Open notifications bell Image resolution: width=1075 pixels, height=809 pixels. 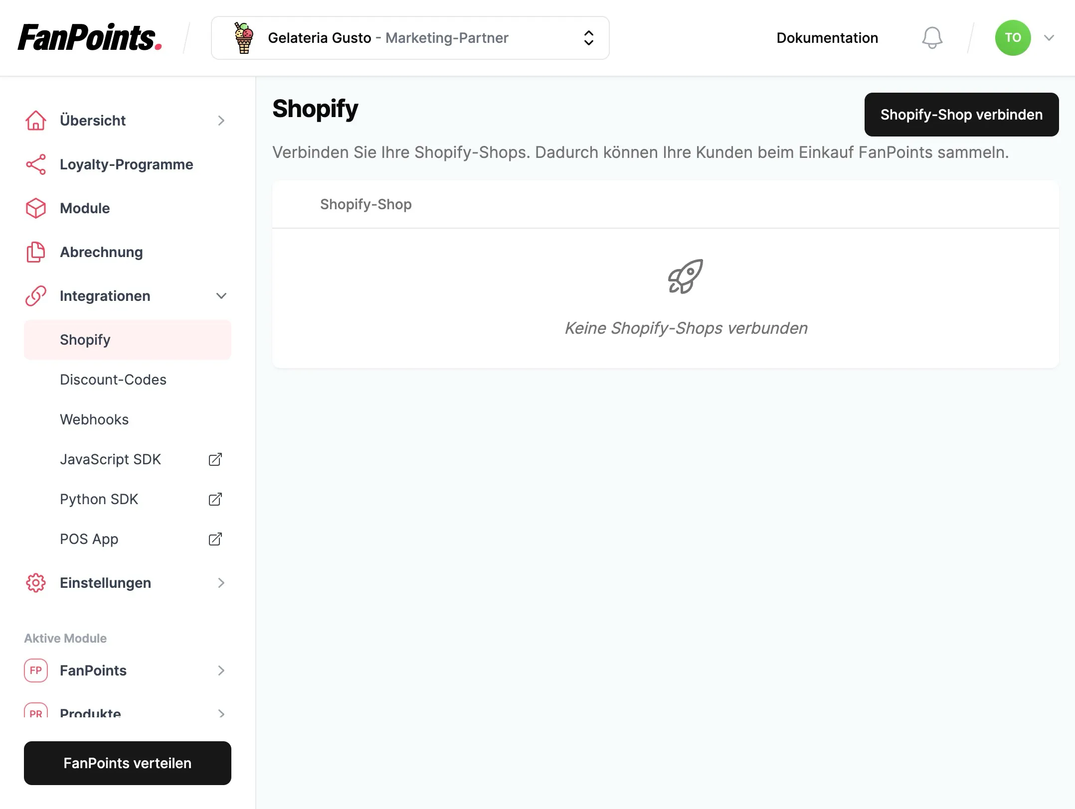[932, 38]
